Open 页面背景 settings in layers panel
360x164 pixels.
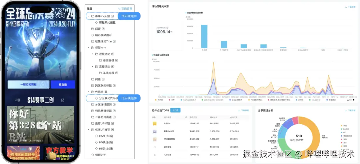[125, 9]
